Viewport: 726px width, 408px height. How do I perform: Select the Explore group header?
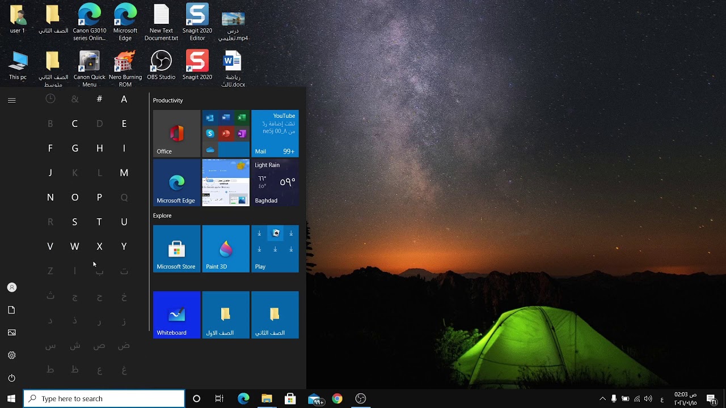162,215
